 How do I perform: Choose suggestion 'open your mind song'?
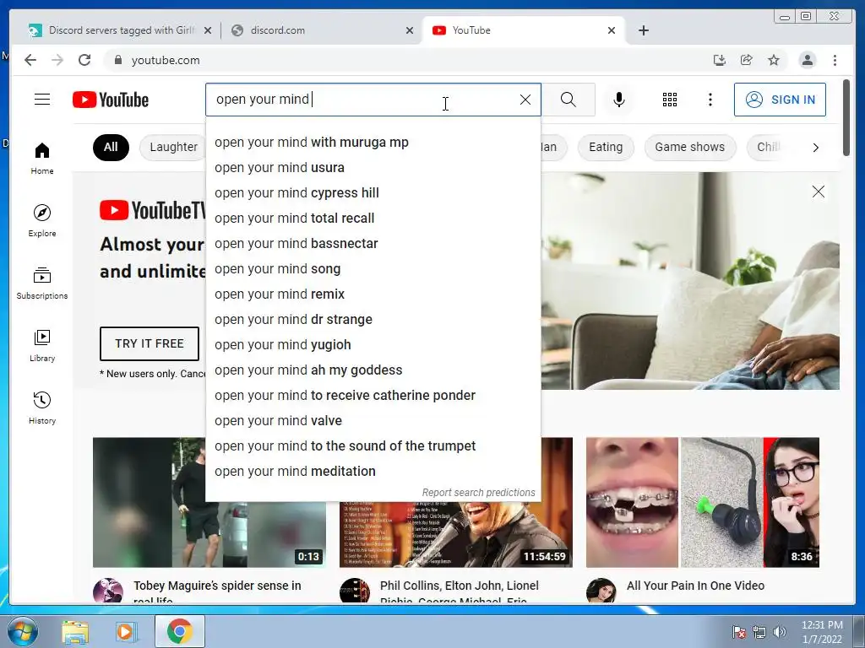373,269
